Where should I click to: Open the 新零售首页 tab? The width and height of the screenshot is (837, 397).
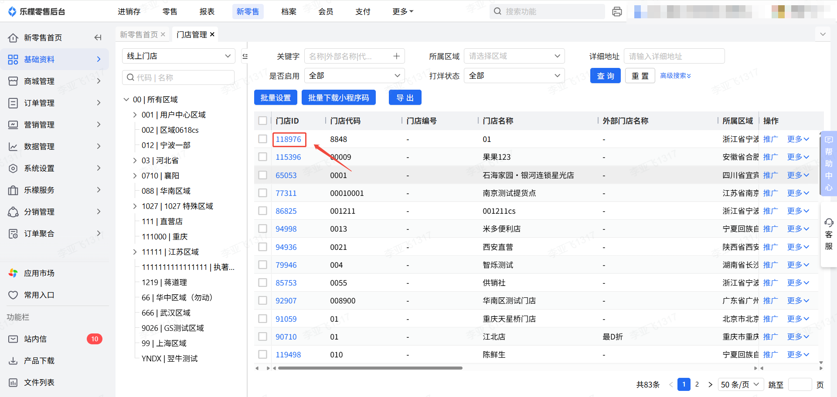click(139, 34)
